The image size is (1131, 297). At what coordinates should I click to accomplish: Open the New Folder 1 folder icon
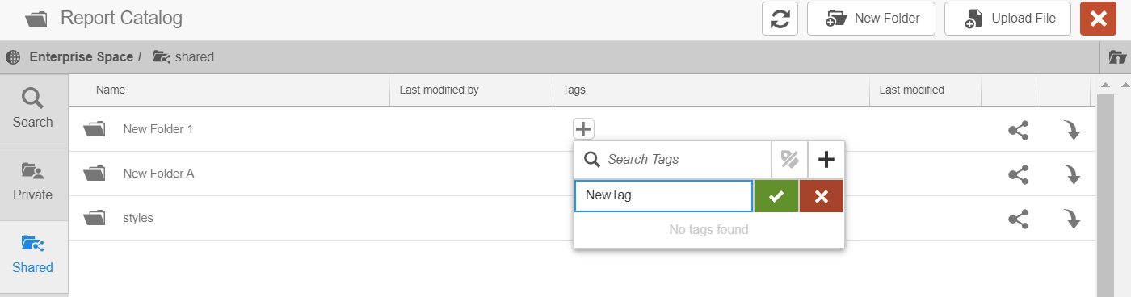95,128
